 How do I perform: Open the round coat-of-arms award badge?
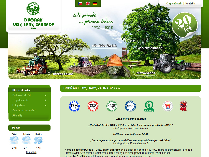click(168, 106)
